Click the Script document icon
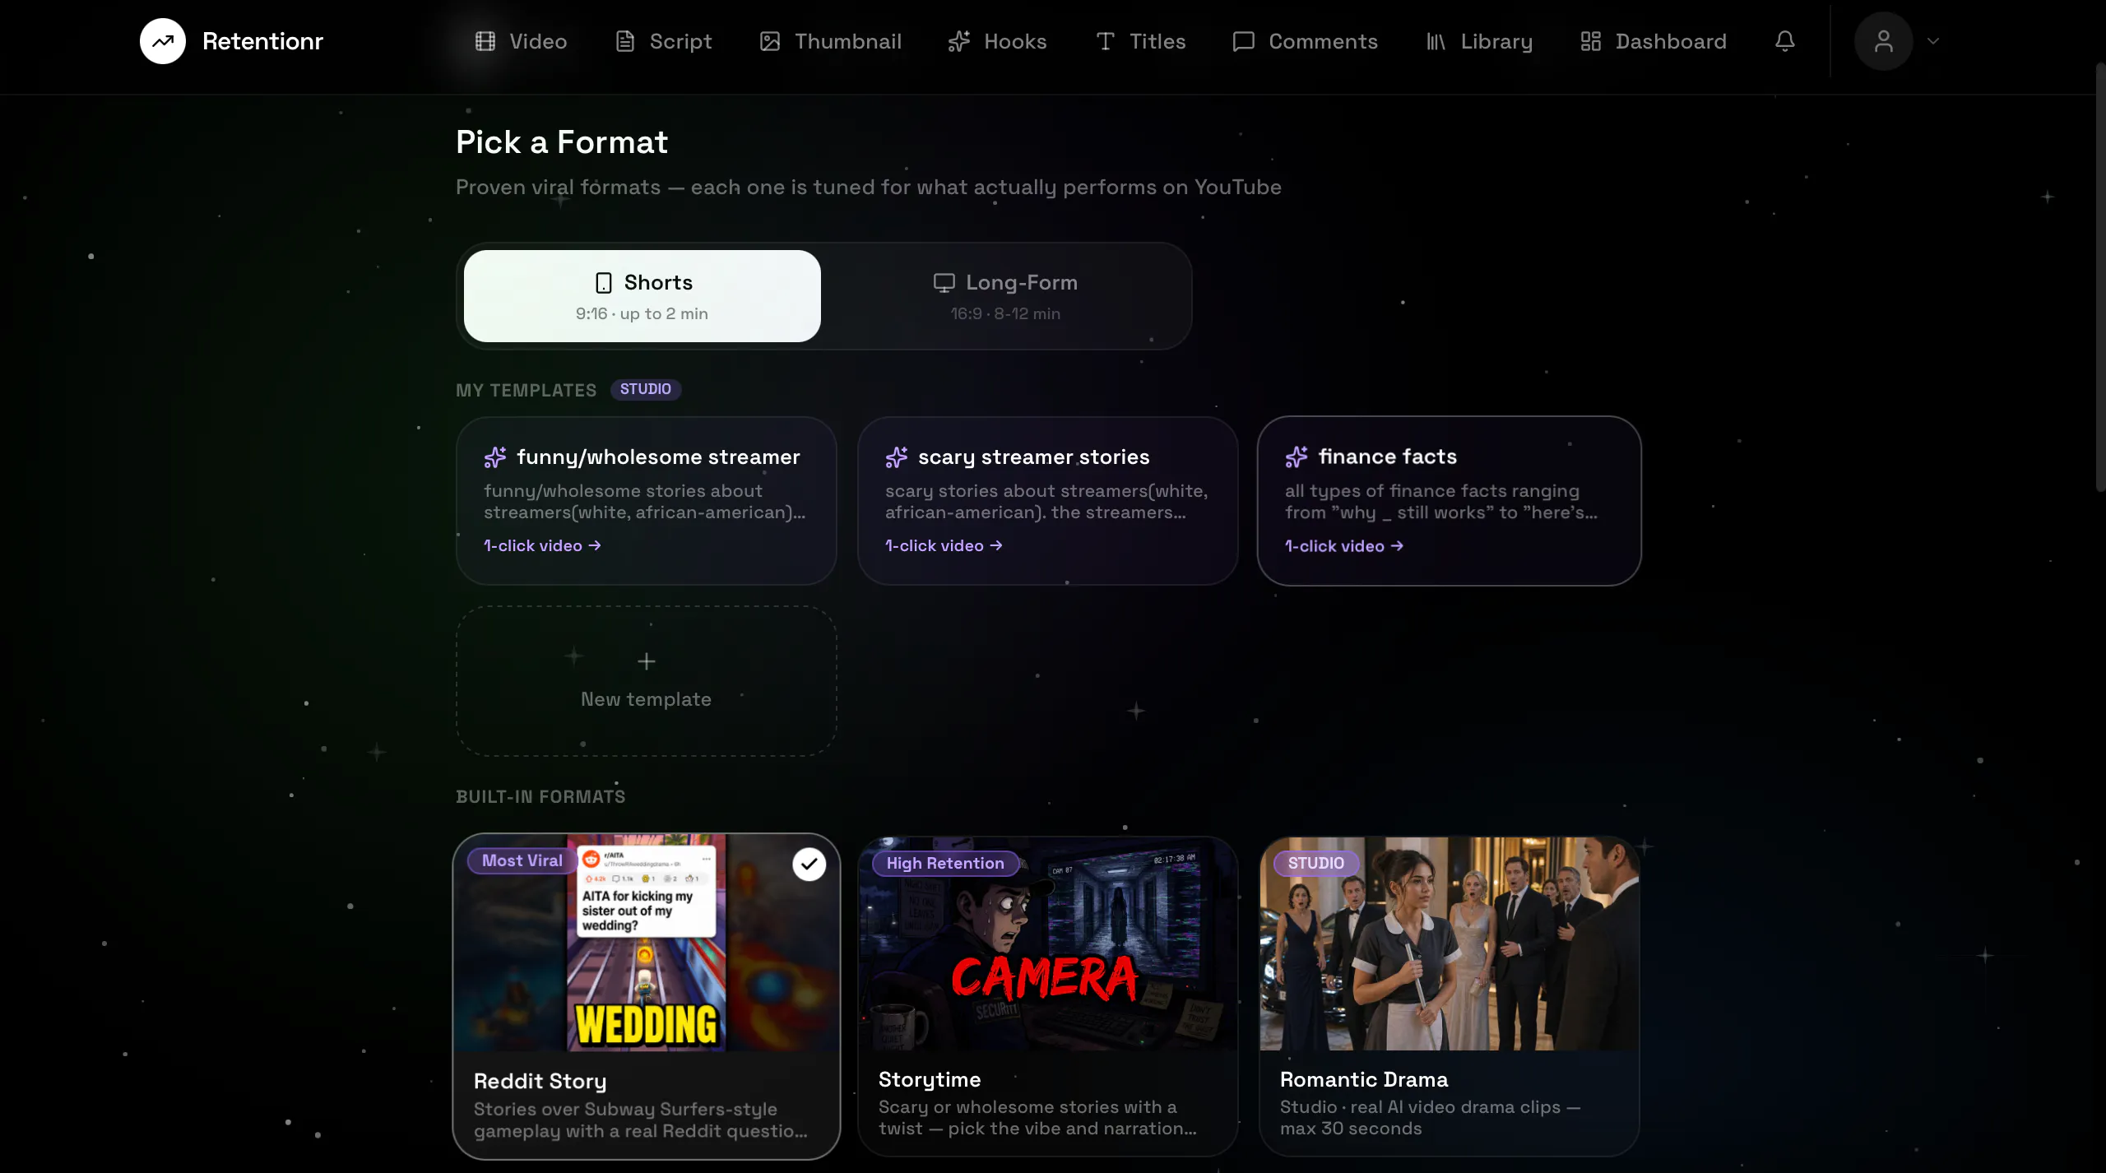The width and height of the screenshot is (2106, 1173). point(625,41)
